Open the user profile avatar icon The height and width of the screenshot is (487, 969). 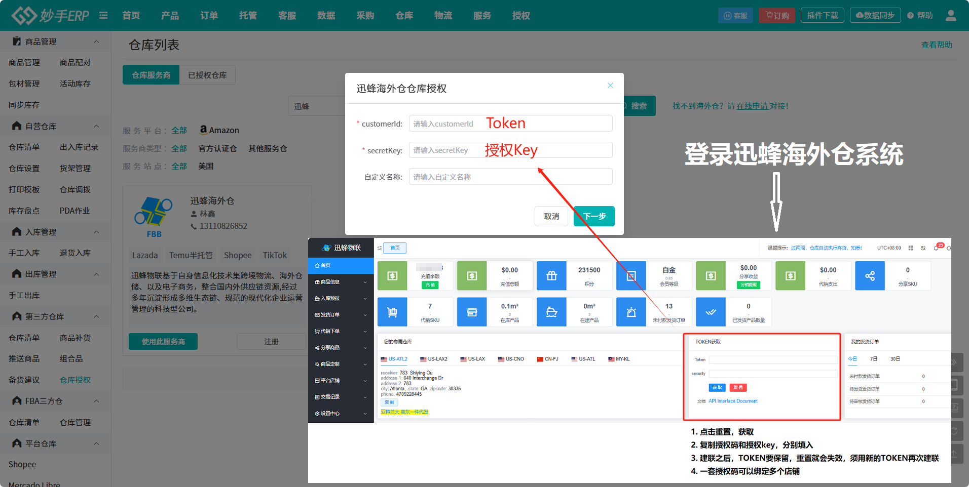pos(951,16)
